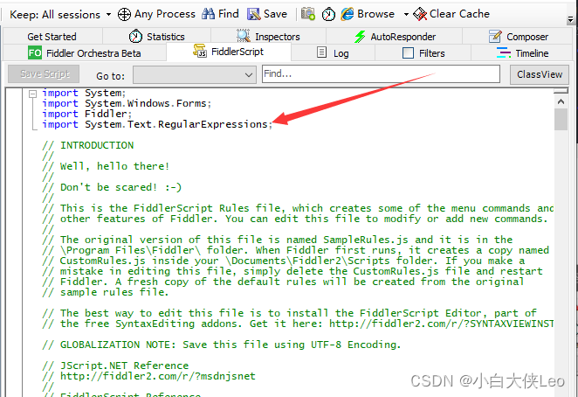Toggle the Filters tab checkbox

tap(408, 53)
